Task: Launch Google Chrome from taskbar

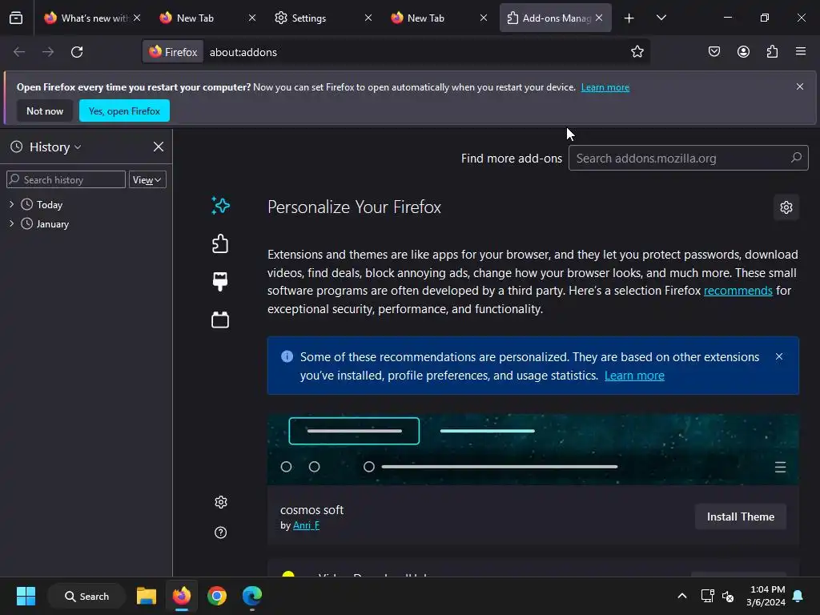Action: [216, 596]
